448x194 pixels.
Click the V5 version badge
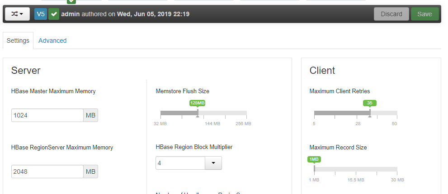click(x=41, y=14)
